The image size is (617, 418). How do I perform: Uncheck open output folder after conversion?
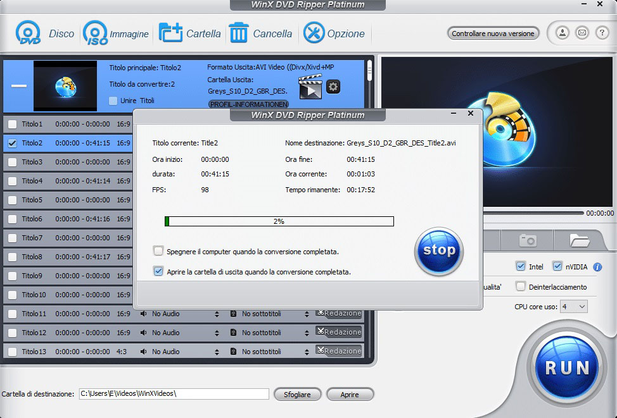coord(158,271)
